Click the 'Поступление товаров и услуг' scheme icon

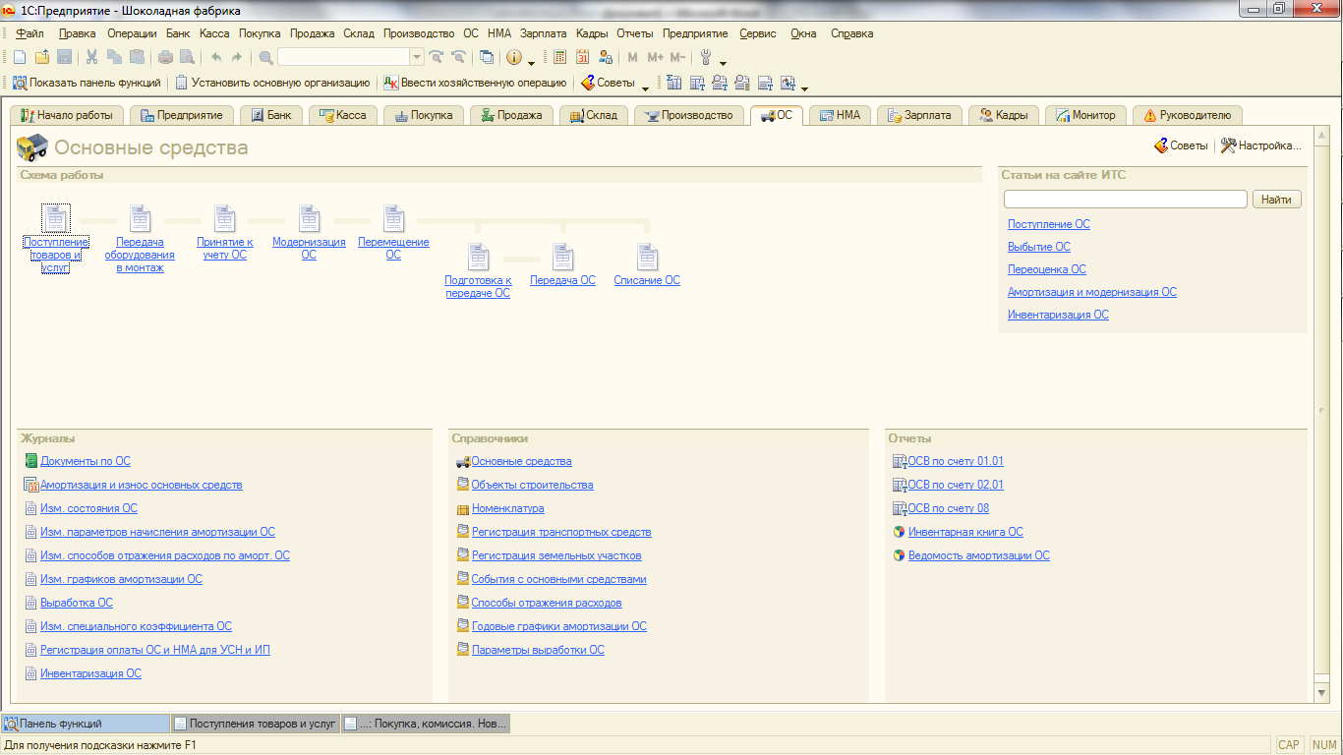click(56, 218)
